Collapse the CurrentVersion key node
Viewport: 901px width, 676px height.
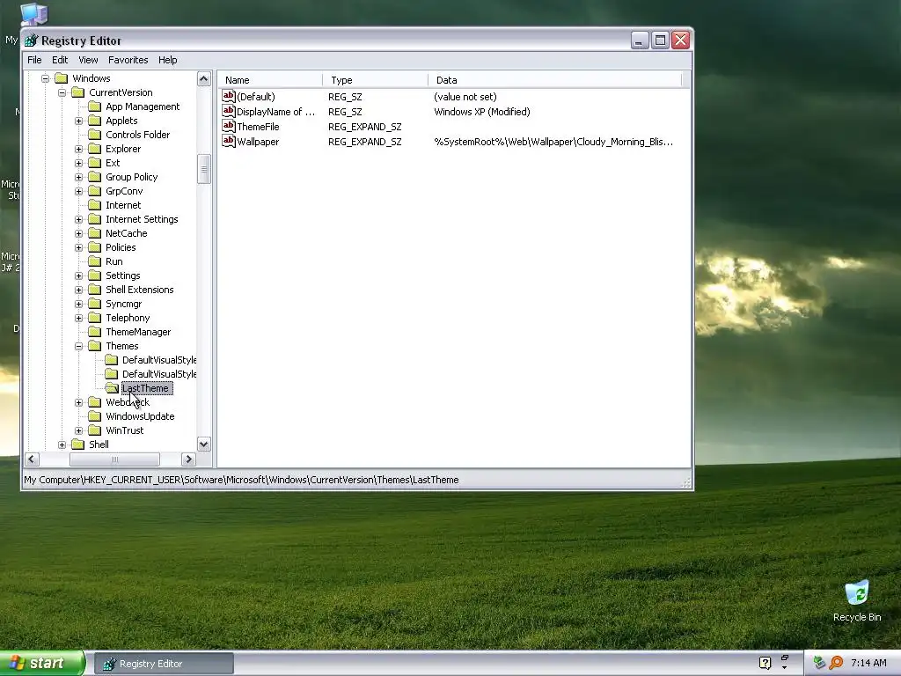pos(62,92)
